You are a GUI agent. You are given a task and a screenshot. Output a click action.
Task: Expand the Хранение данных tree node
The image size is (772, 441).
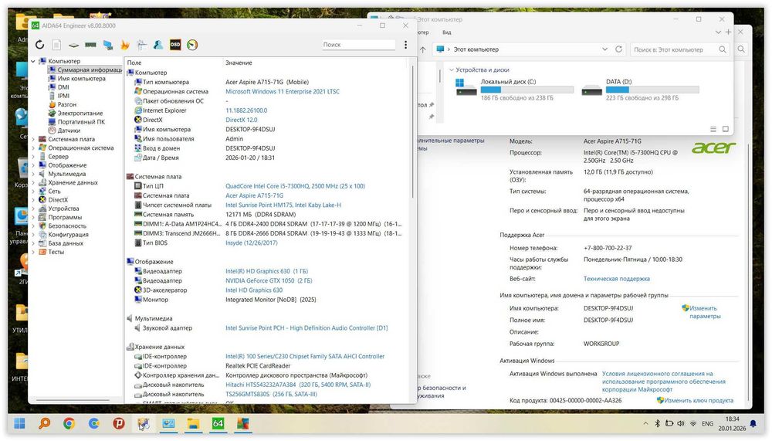coord(33,182)
